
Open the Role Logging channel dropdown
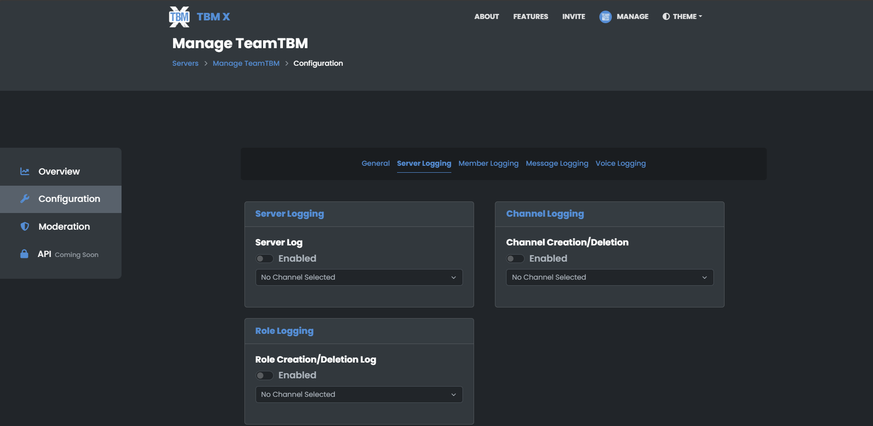(358, 394)
